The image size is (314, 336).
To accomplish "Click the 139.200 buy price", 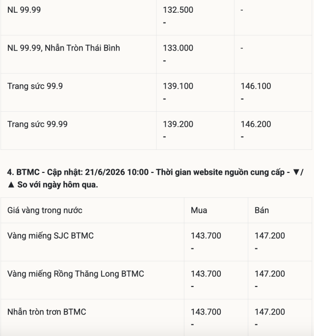I will pos(178,124).
